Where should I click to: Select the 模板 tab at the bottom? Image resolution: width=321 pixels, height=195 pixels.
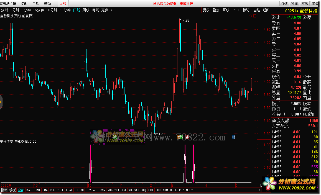coord(12,190)
